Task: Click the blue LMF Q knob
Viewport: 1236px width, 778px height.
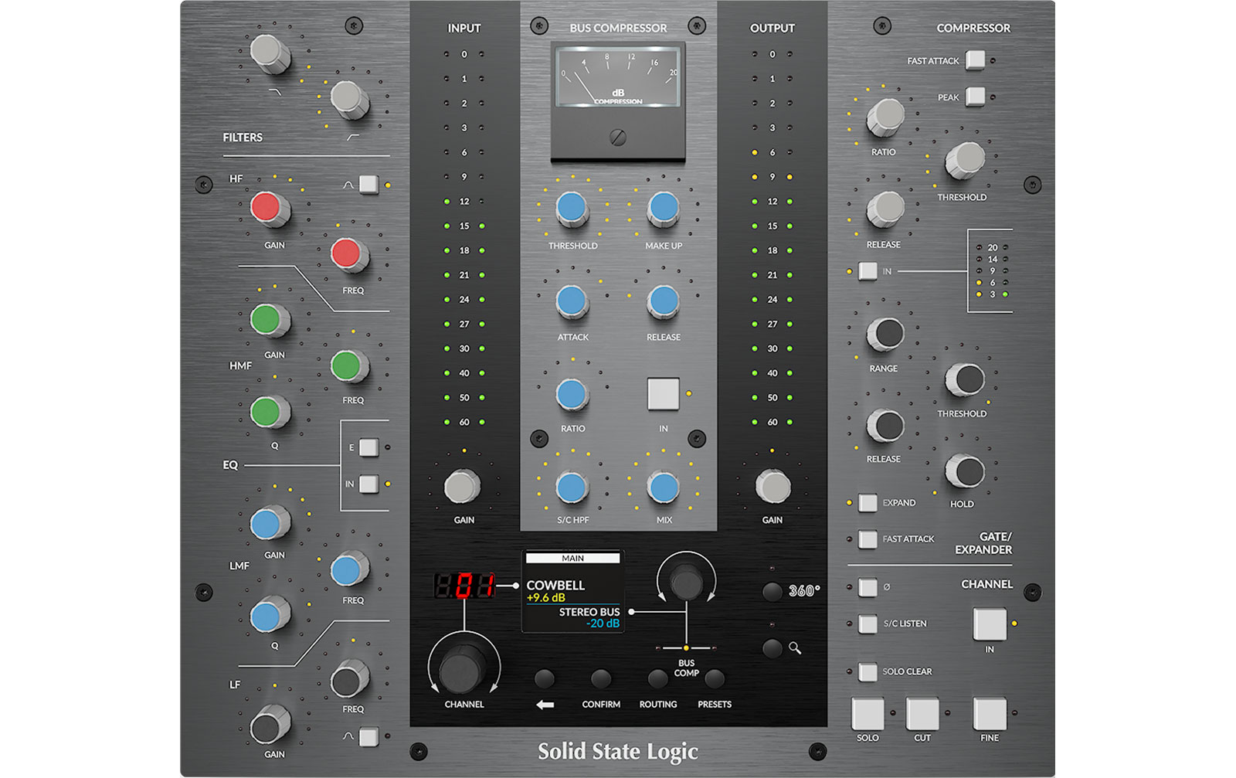Action: point(270,617)
